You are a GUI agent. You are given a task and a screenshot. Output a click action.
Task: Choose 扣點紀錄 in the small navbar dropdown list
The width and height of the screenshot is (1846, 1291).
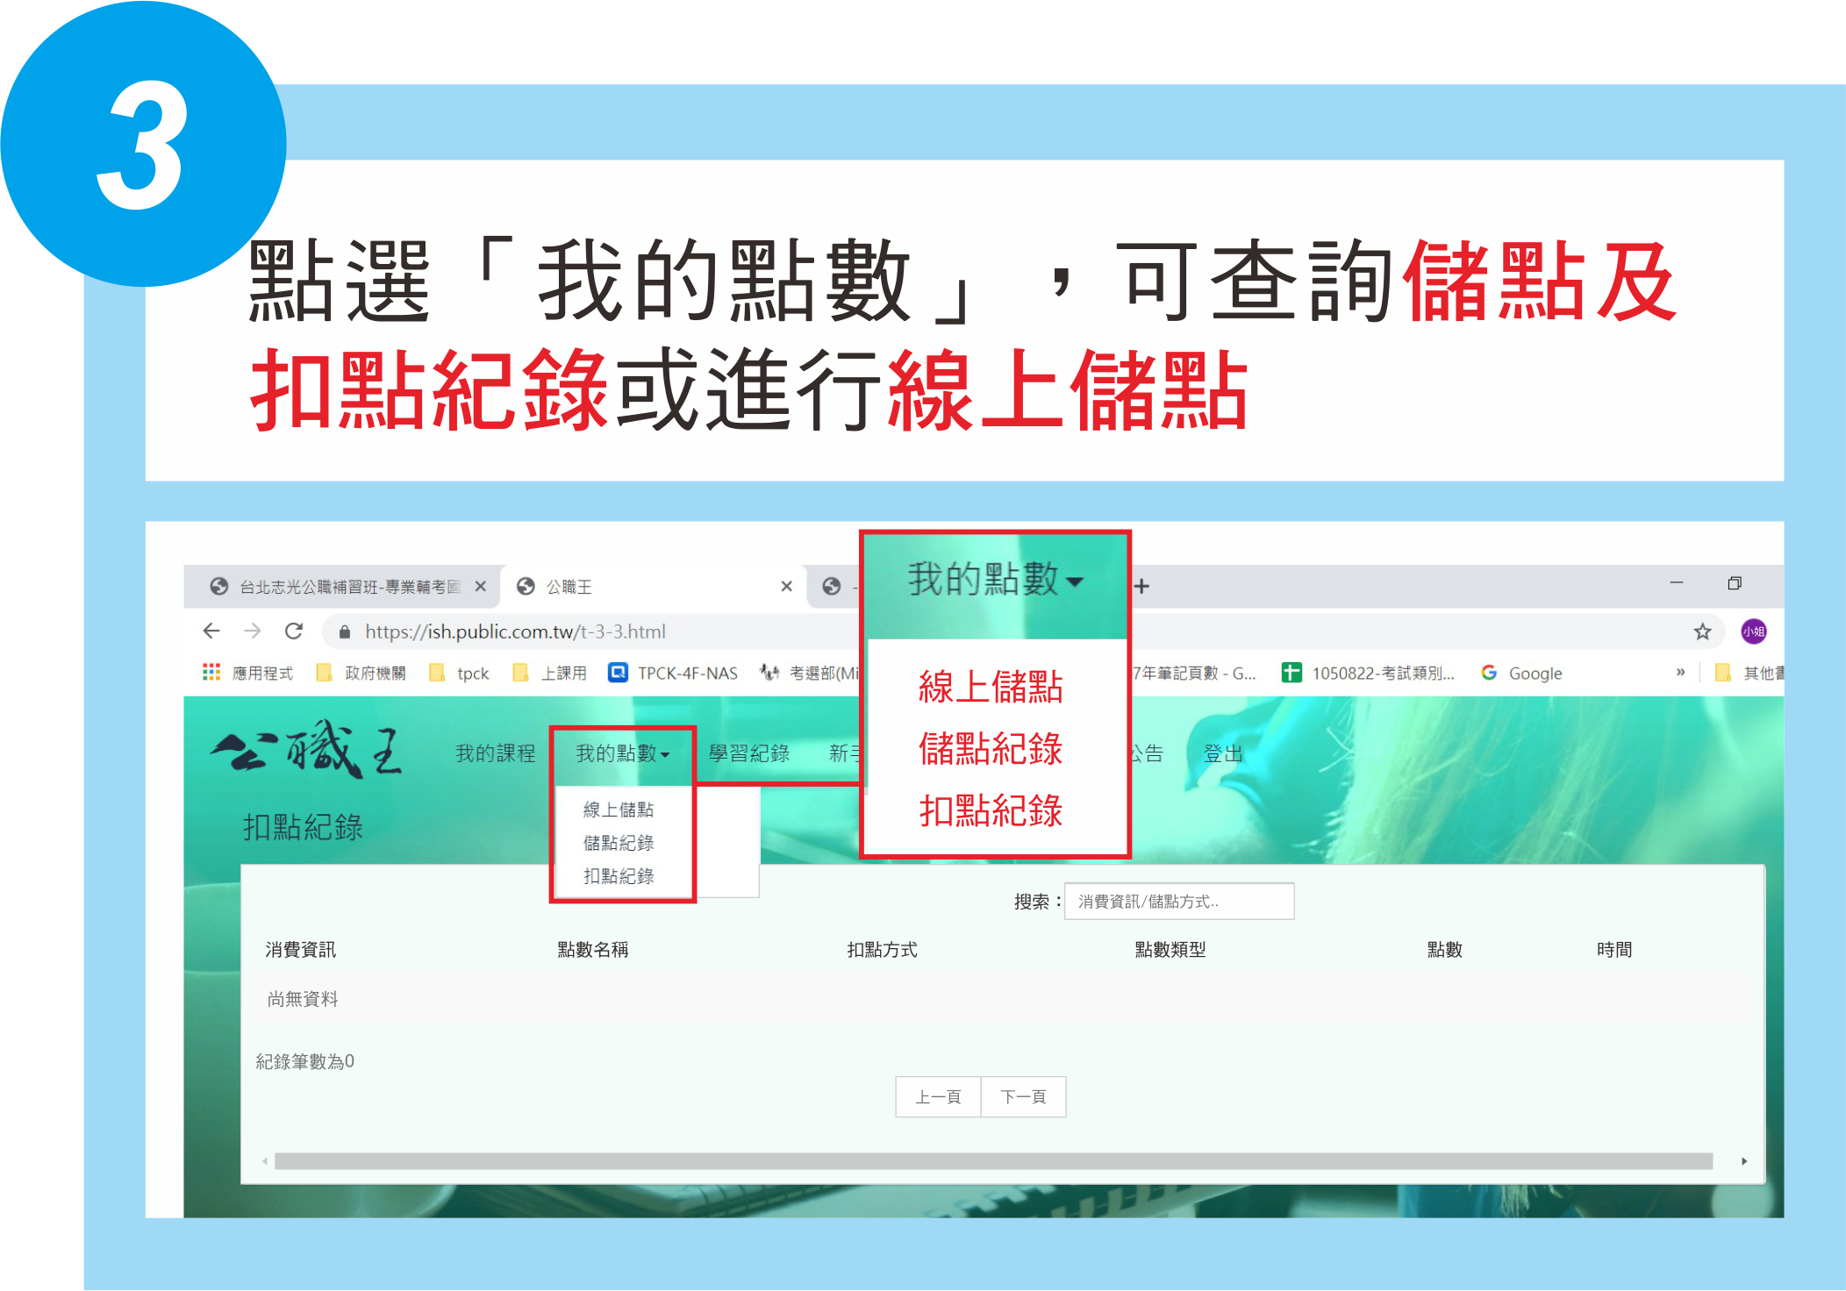point(619,876)
